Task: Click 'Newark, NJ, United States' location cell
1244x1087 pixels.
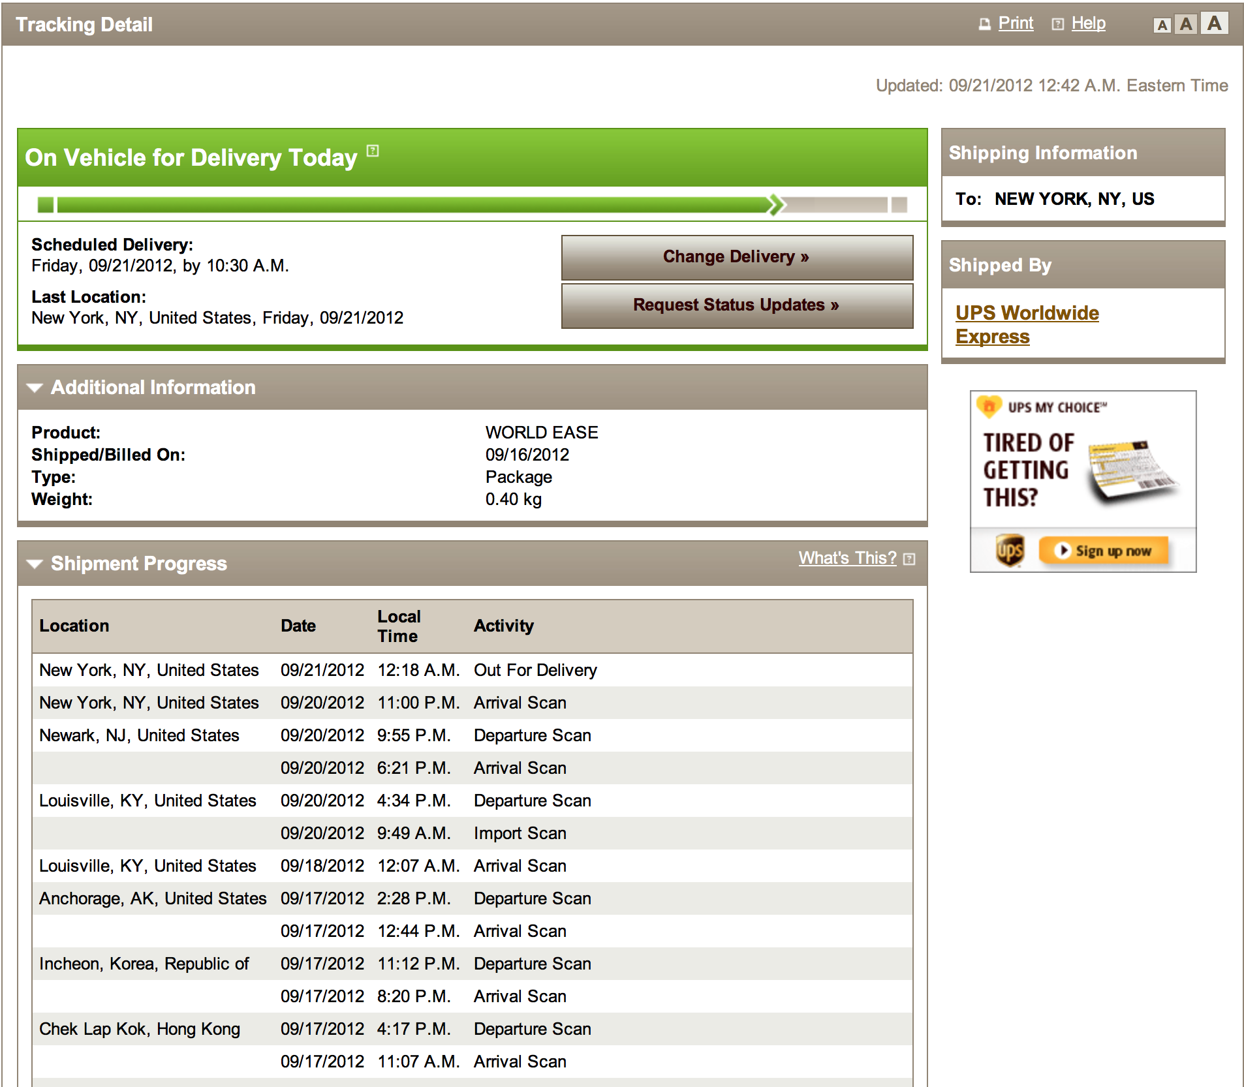Action: [x=139, y=735]
